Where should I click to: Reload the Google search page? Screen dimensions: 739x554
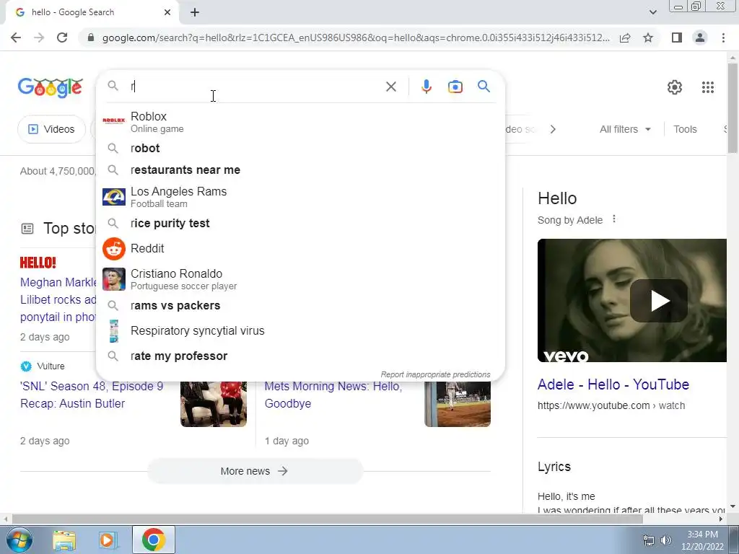coord(62,38)
